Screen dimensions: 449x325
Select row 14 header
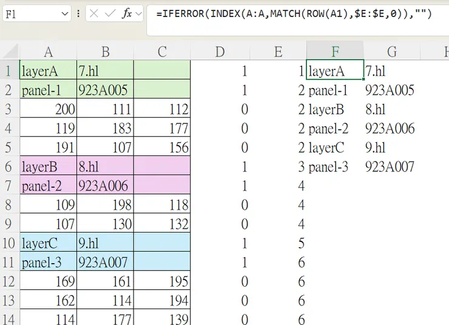[8, 318]
